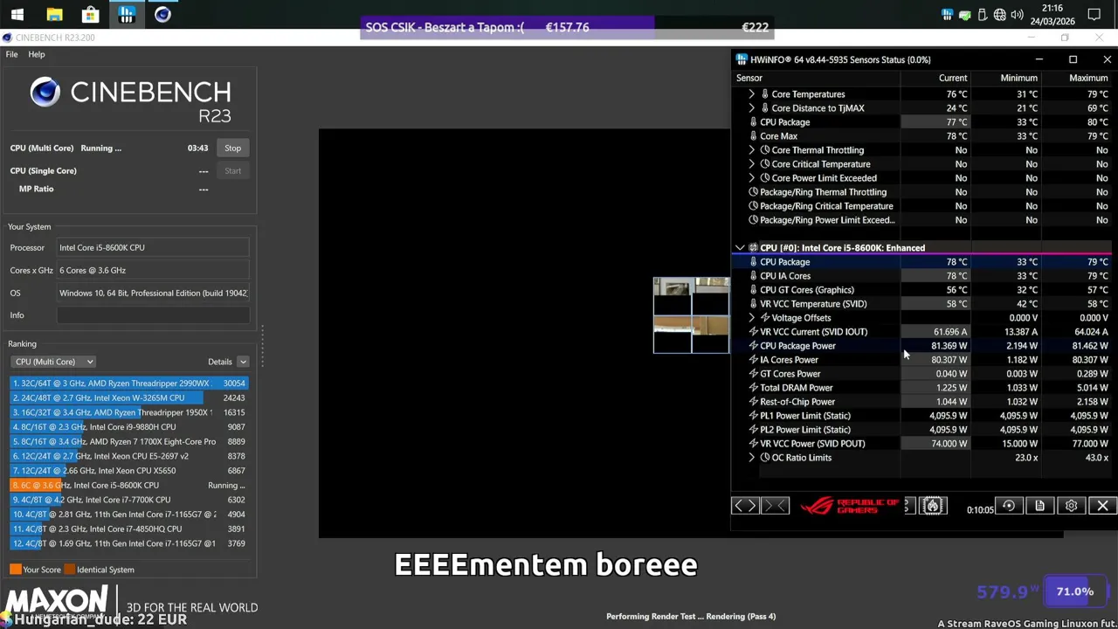This screenshot has height=629, width=1118.
Task: Select CPU Package Power sensor row
Action: [922, 346]
